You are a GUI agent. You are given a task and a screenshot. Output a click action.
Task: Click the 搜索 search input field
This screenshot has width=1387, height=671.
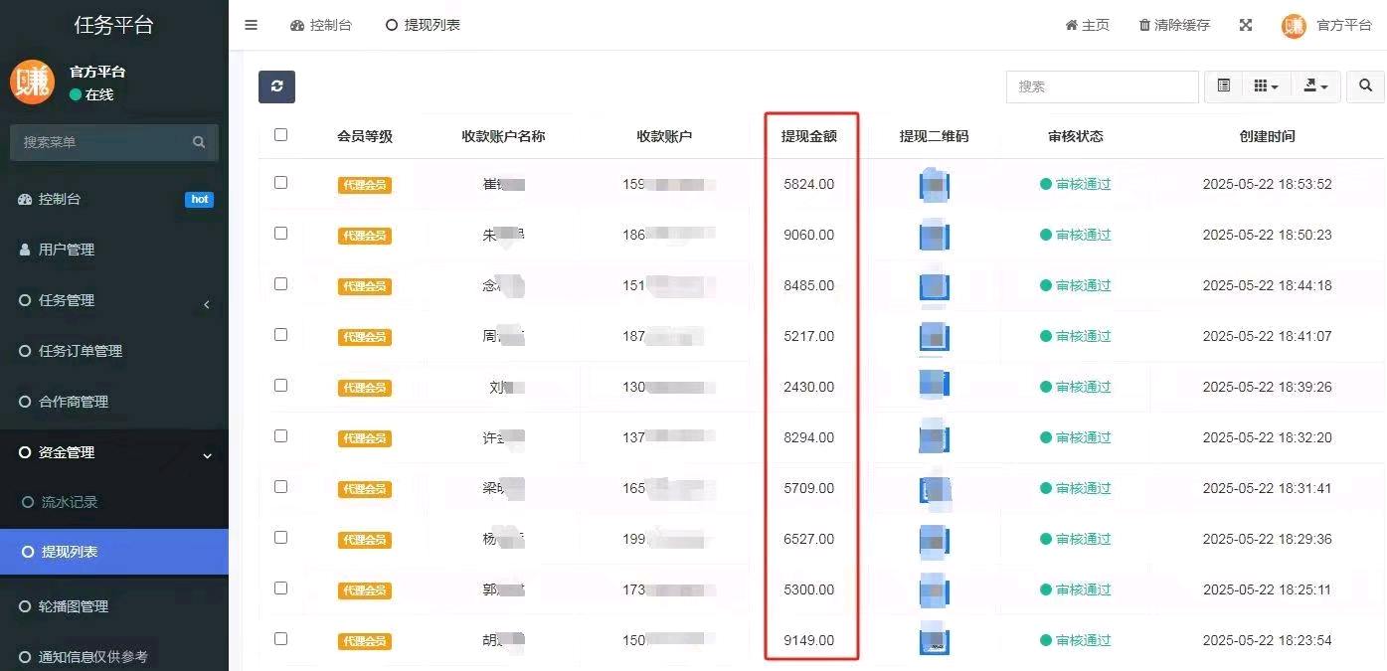point(1101,86)
